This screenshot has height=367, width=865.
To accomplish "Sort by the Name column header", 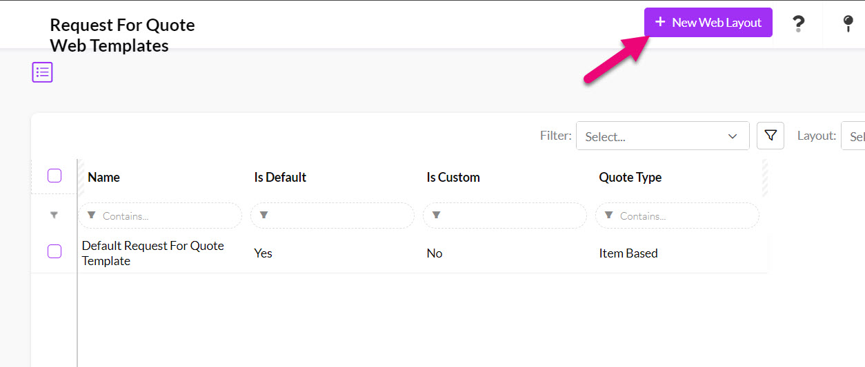I will [104, 177].
